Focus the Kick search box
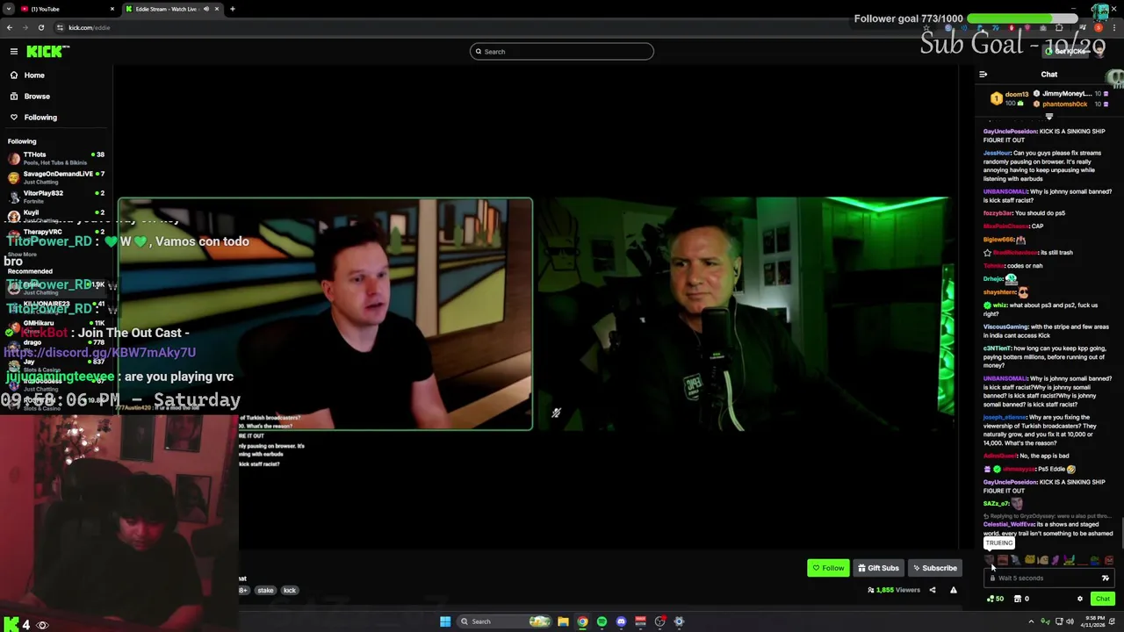 [562, 52]
